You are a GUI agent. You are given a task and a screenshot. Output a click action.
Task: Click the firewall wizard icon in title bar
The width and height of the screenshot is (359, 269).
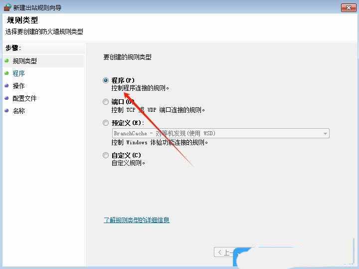(x=6, y=7)
